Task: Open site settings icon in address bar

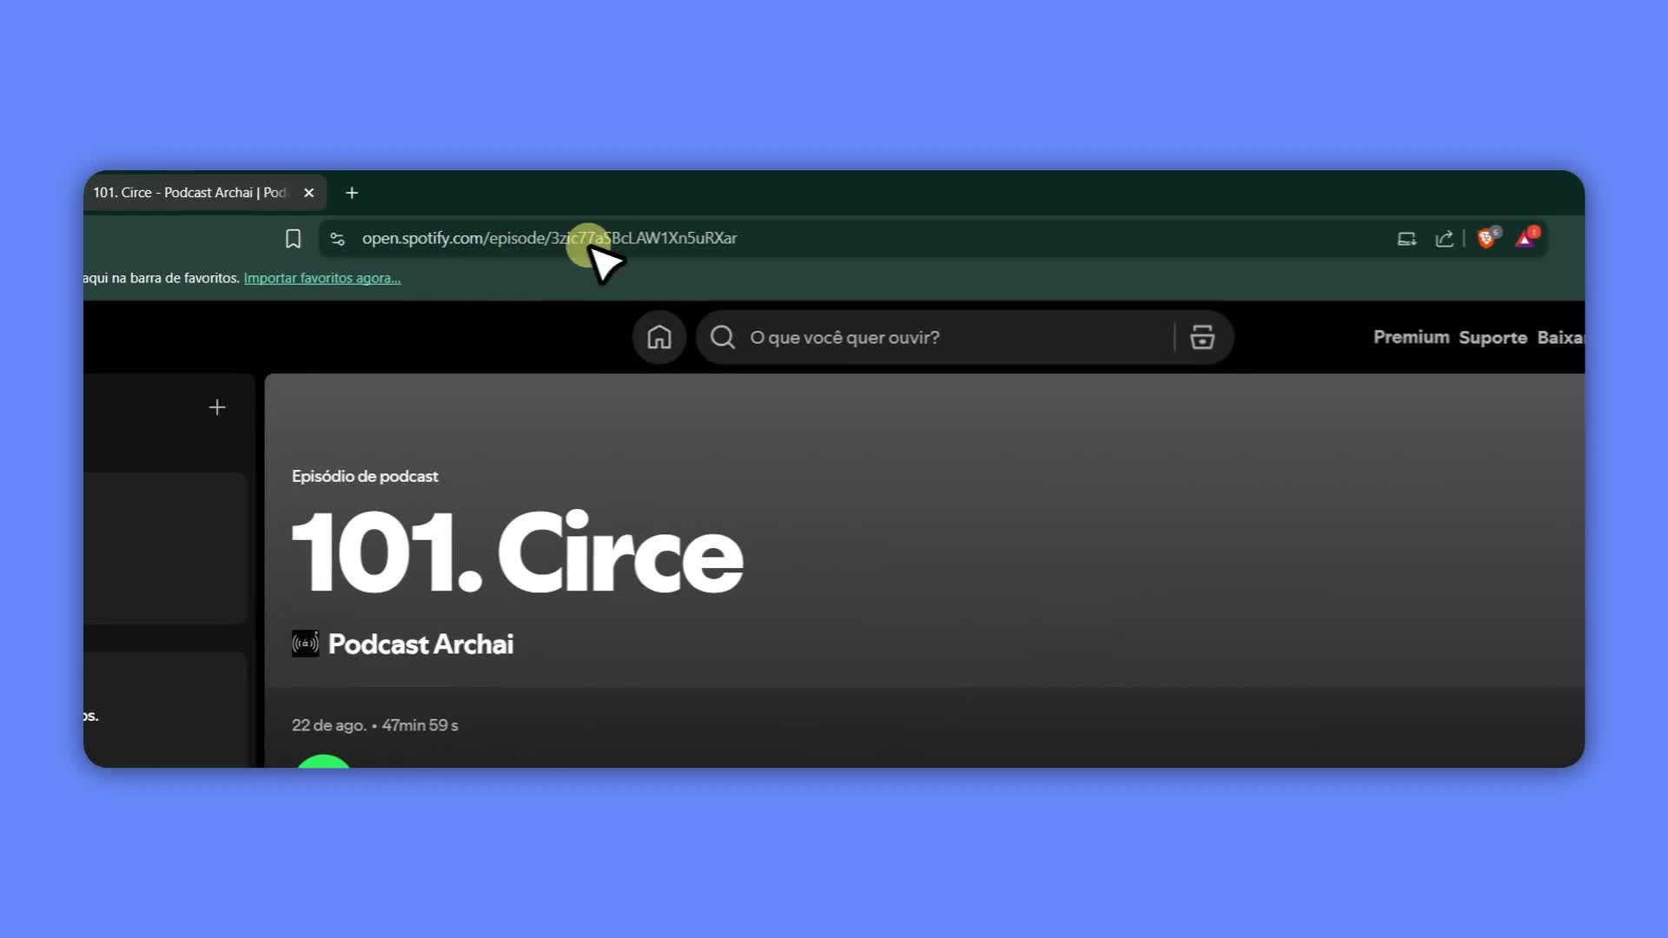Action: pos(338,239)
